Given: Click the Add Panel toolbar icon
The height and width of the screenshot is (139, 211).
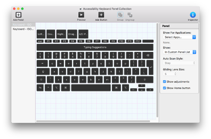Looking at the screenshot, I should [x=18, y=15].
